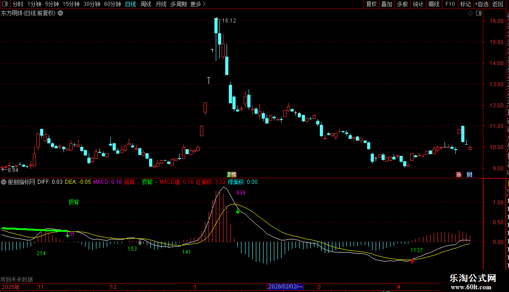Open the 多股 multi-stock view
This screenshot has height=292, width=509.
[403, 4]
